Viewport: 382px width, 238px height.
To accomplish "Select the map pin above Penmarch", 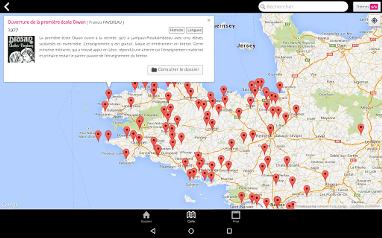I will (126, 154).
